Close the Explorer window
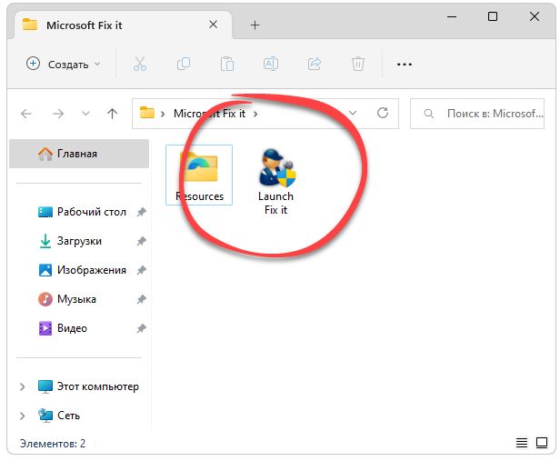 pyautogui.click(x=535, y=16)
